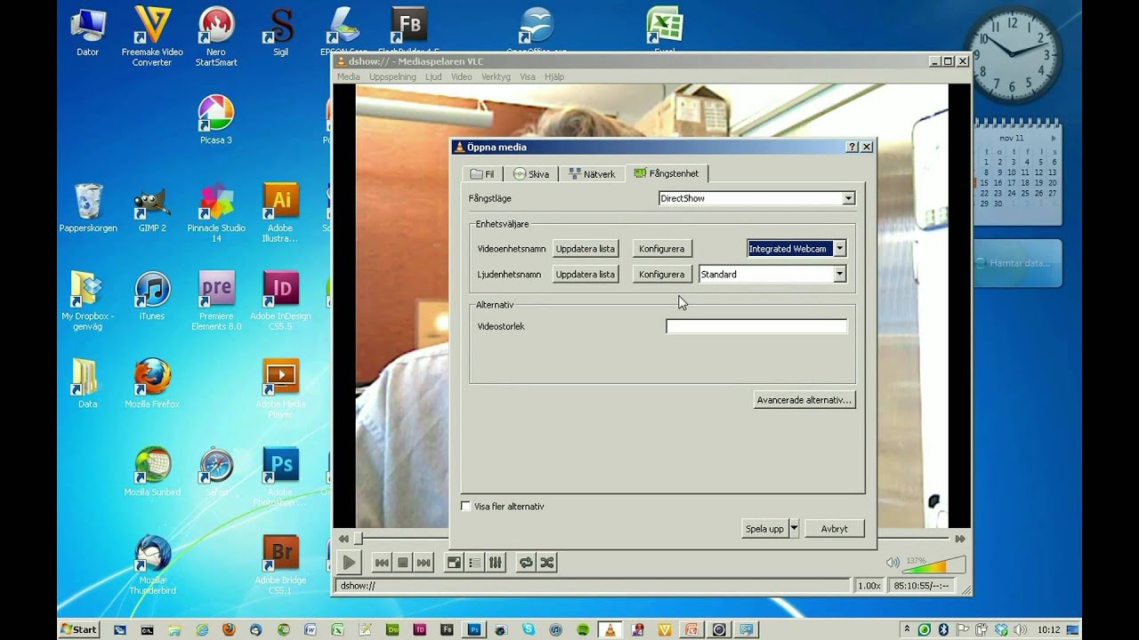Open the Spela upp dropdown arrow
The image size is (1139, 640).
point(794,528)
